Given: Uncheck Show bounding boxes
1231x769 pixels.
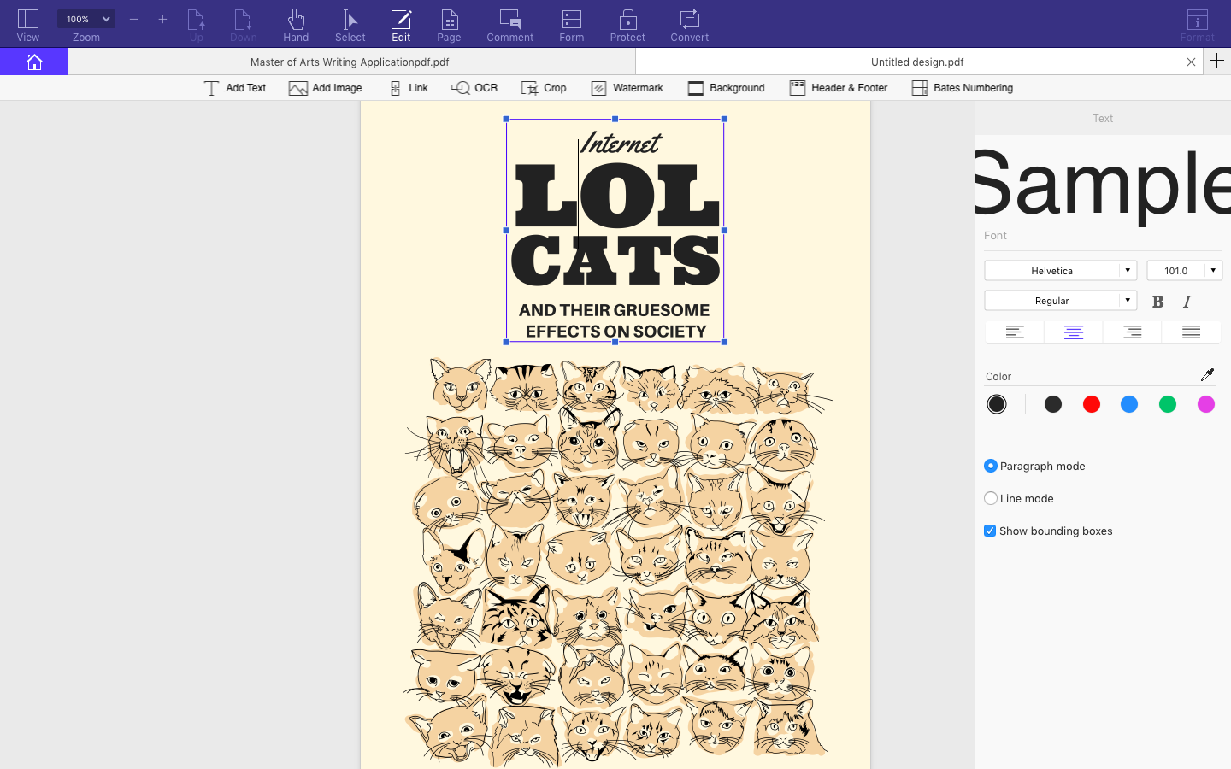Looking at the screenshot, I should coord(989,530).
